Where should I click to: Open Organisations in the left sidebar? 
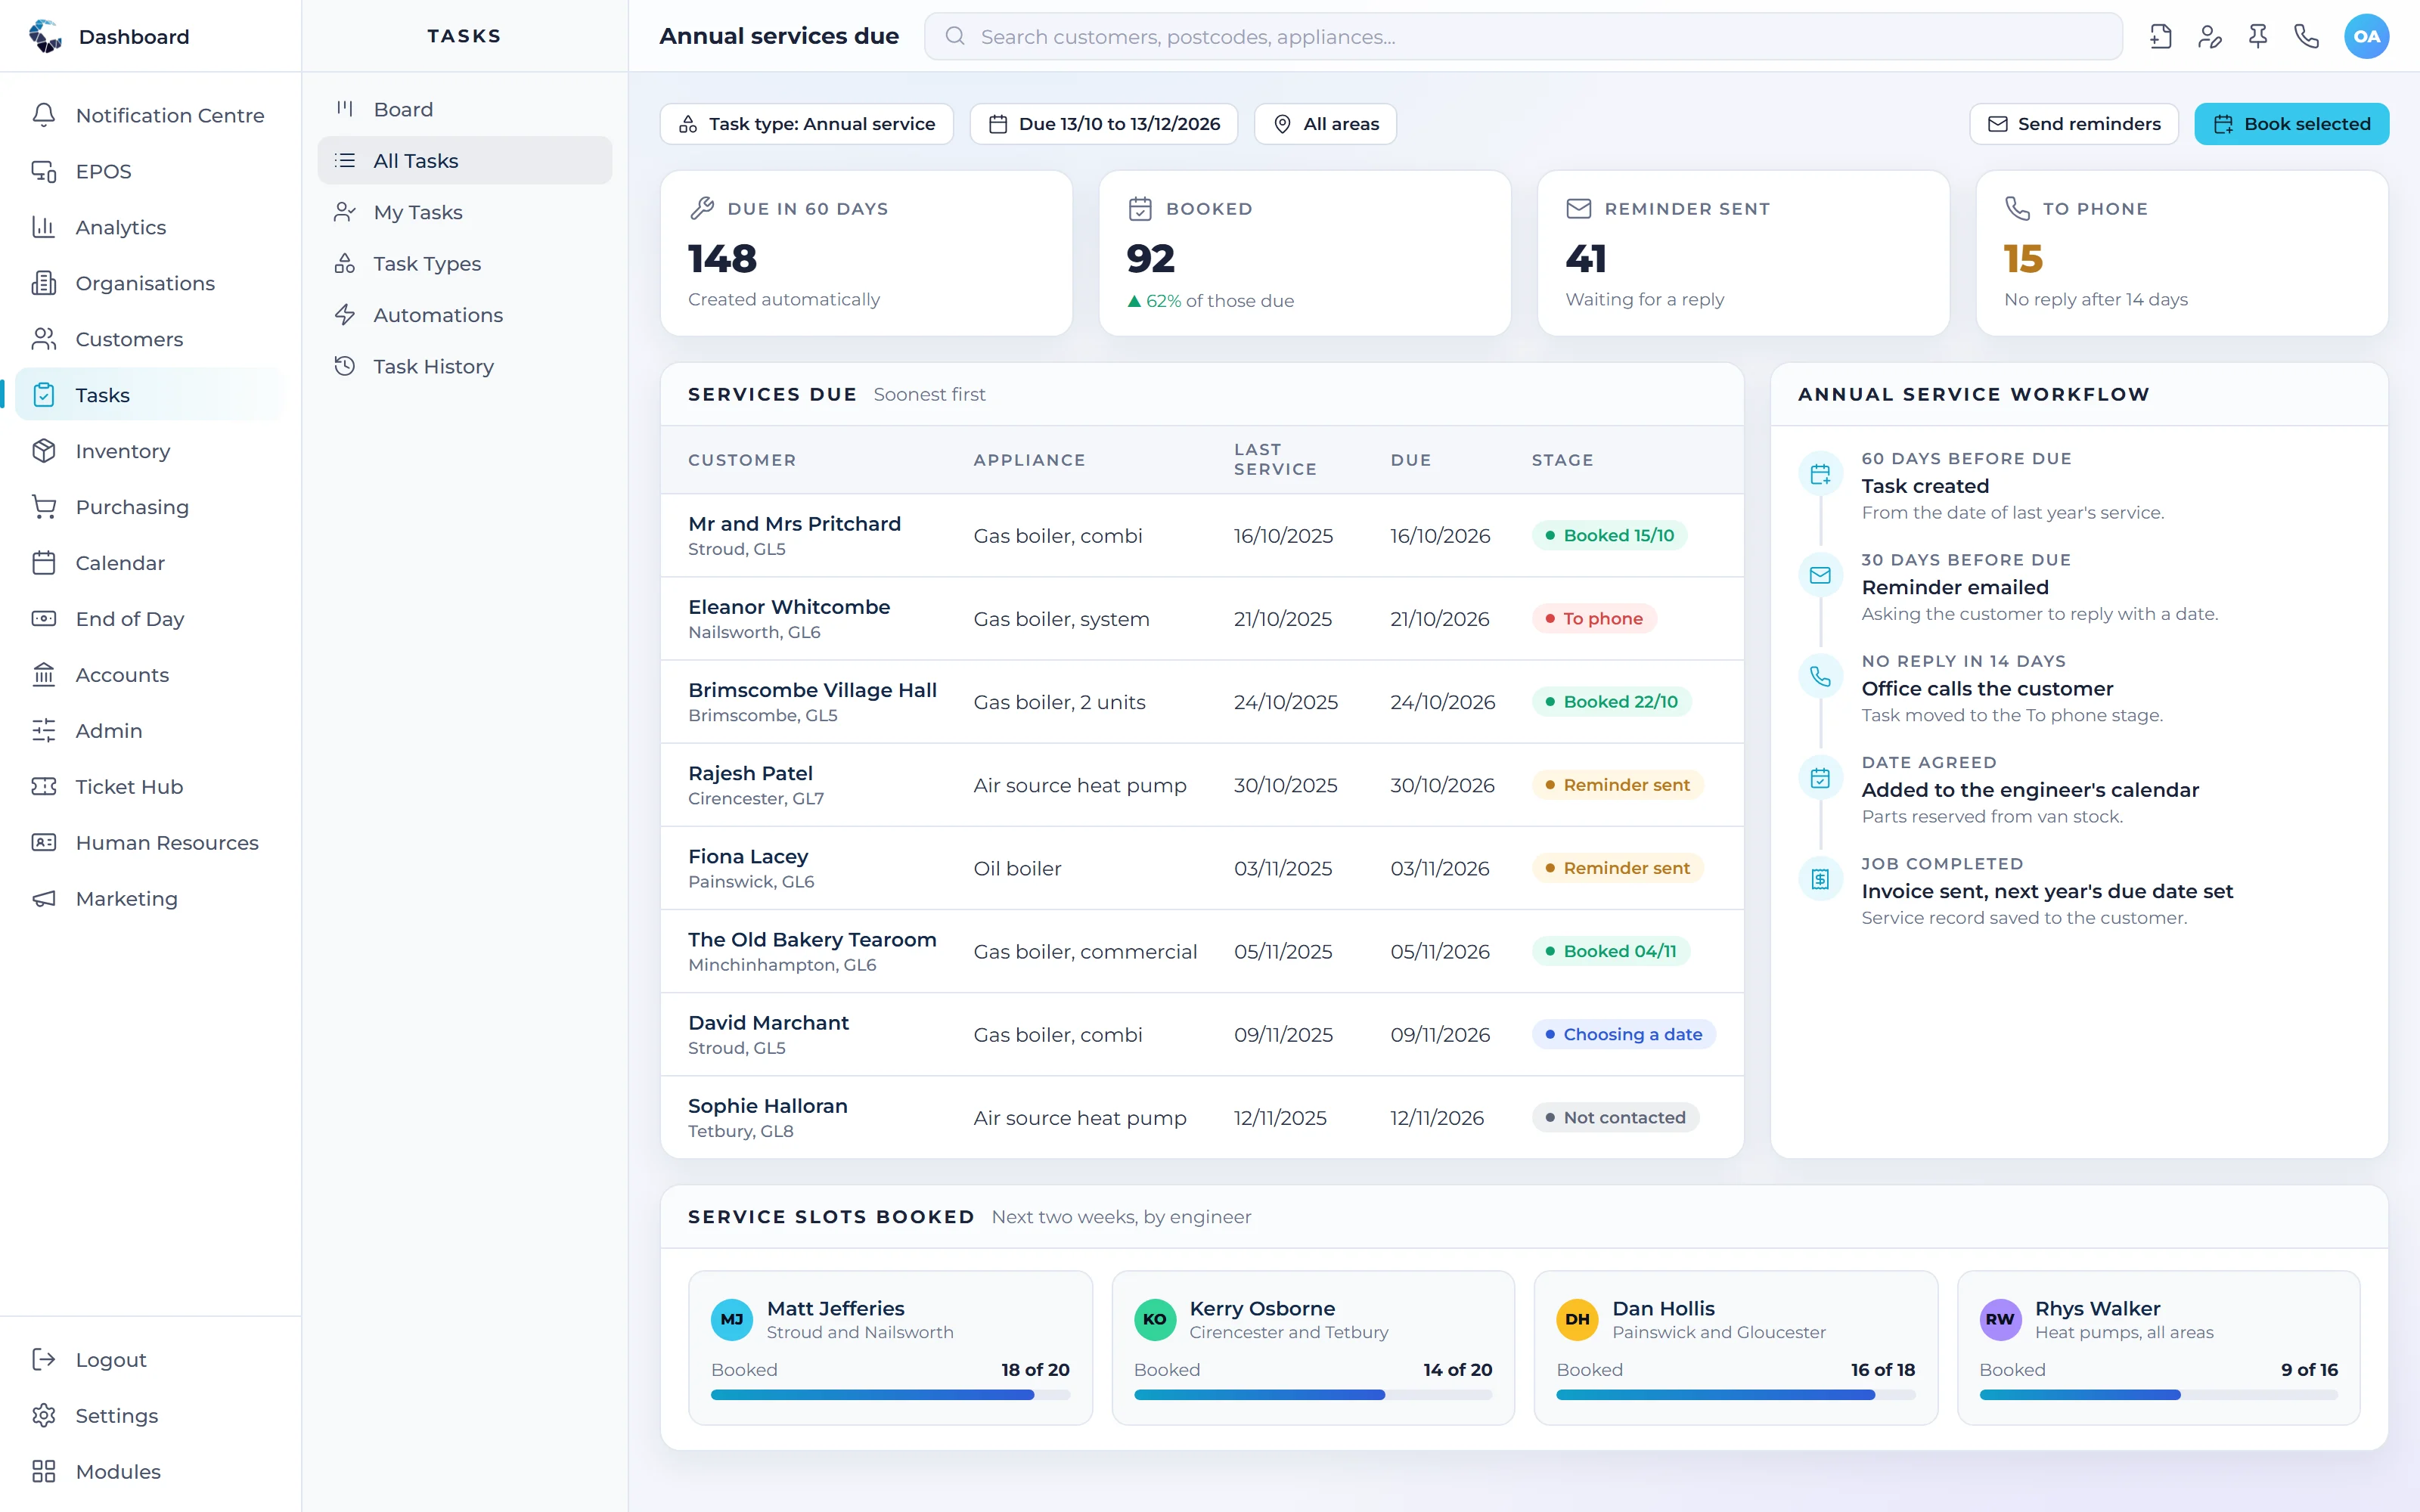[150, 283]
